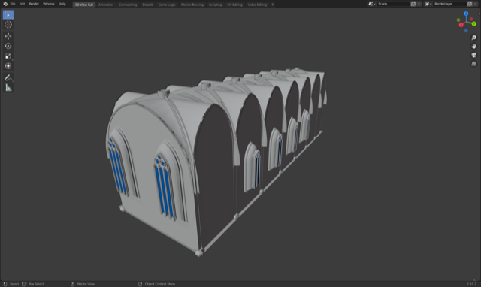Remove the RenderLayer view layer
This screenshot has width=481, height=287.
click(476, 4)
